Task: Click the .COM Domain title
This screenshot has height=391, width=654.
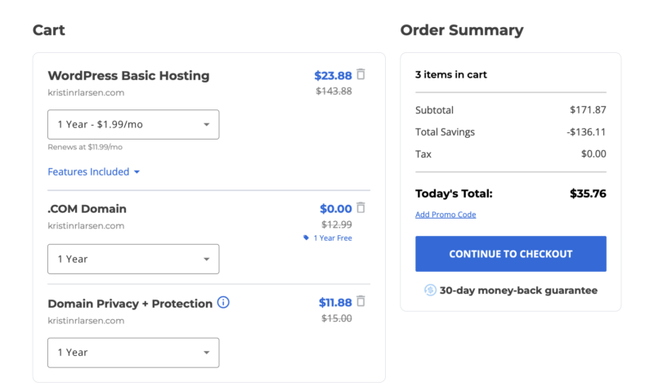Action: click(x=87, y=209)
